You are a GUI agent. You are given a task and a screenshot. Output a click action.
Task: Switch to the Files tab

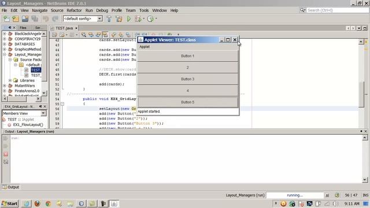point(23,28)
